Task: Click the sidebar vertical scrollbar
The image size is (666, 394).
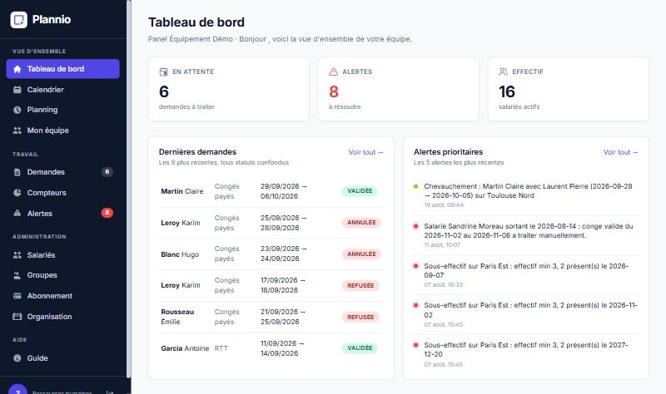Action: tap(129, 189)
